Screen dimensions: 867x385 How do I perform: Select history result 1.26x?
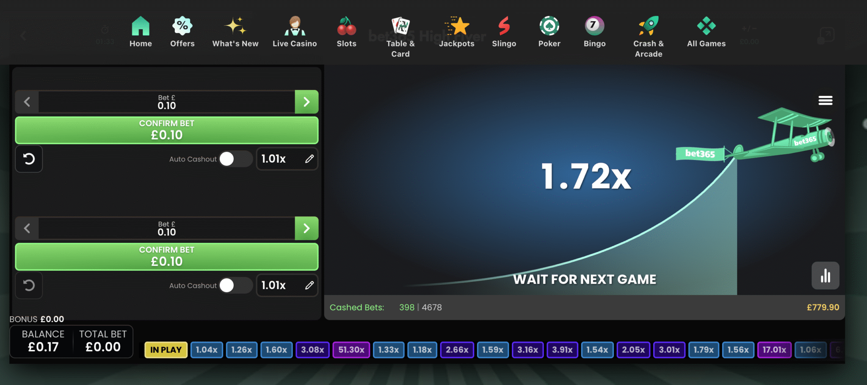tap(242, 350)
